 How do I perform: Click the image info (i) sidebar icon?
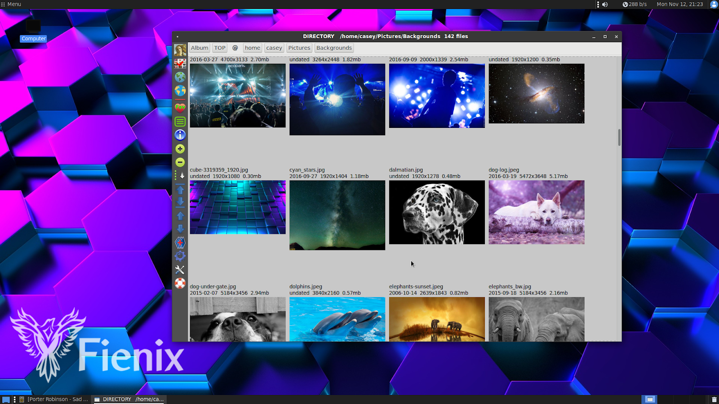pyautogui.click(x=180, y=135)
